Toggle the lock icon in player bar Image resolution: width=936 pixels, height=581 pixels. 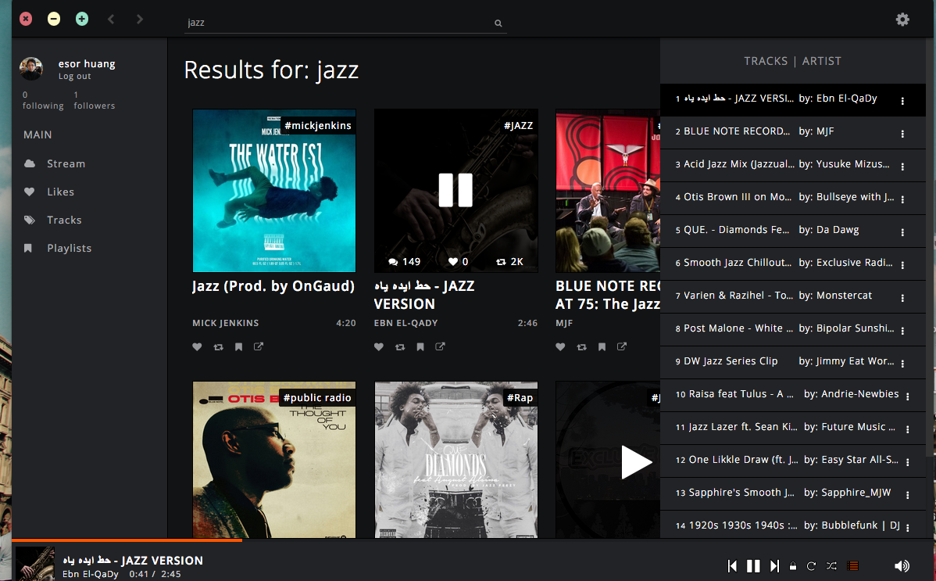click(793, 566)
